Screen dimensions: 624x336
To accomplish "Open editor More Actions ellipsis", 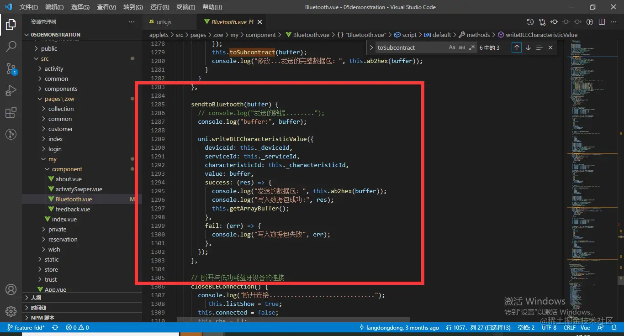I will point(613,21).
